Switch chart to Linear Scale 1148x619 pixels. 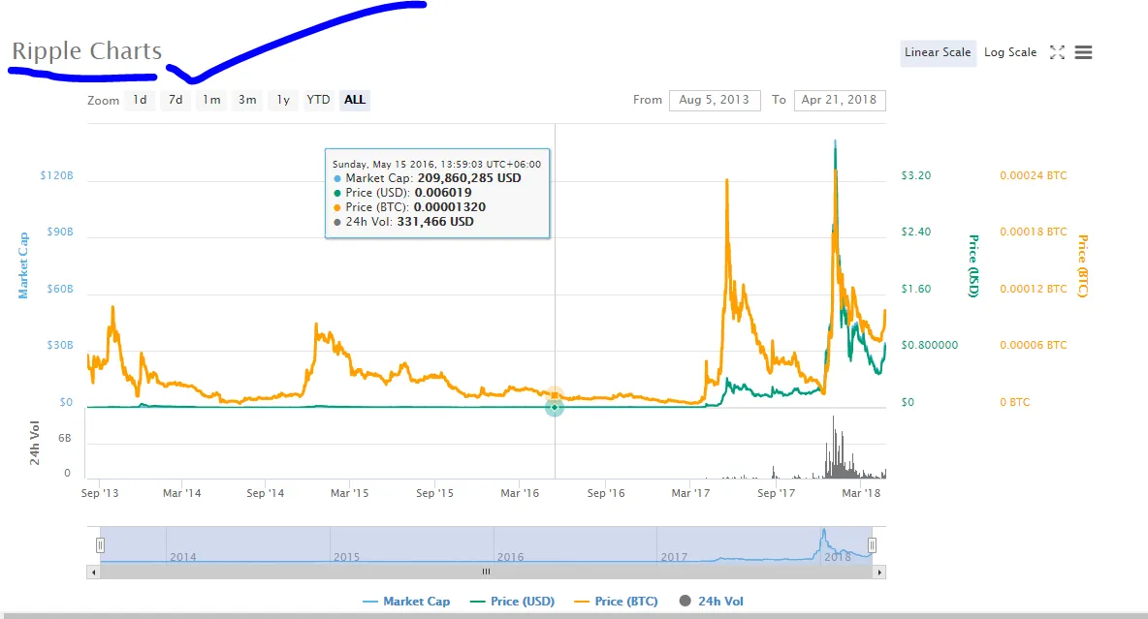click(x=938, y=52)
